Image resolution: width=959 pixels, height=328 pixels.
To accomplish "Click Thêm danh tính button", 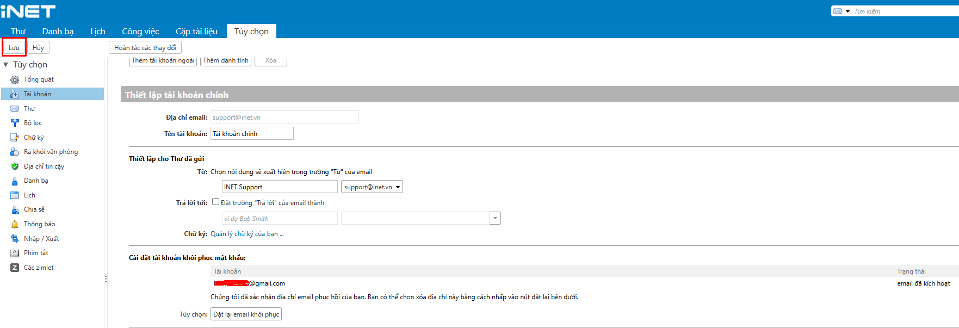I will tap(226, 60).
